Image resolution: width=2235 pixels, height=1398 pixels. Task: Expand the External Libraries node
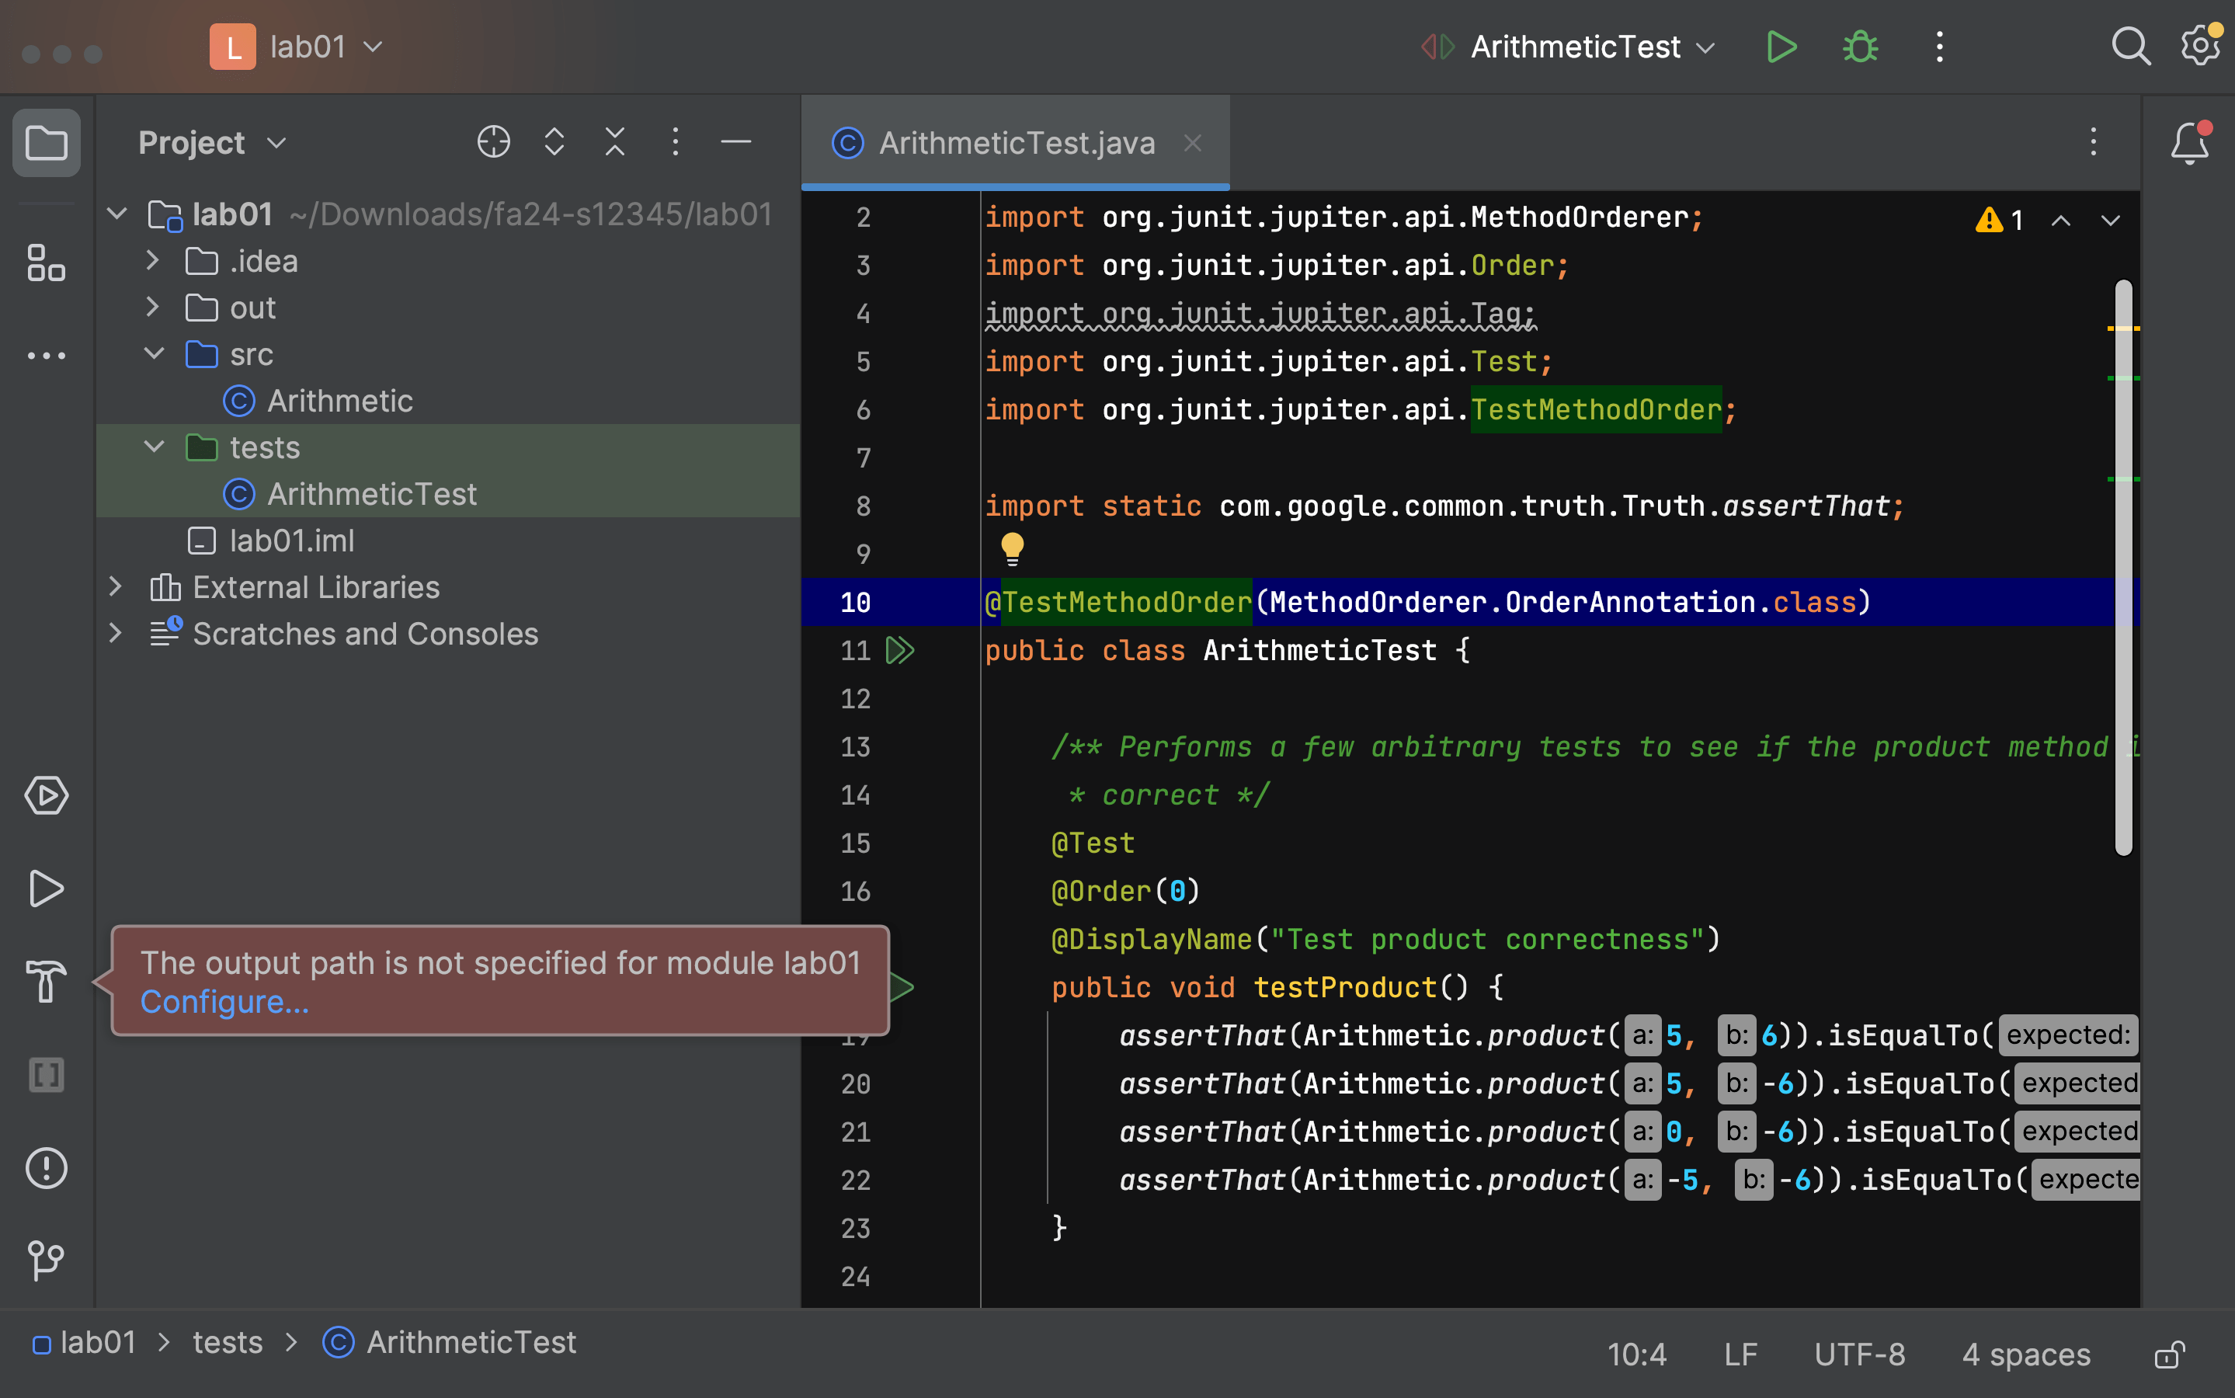point(116,586)
